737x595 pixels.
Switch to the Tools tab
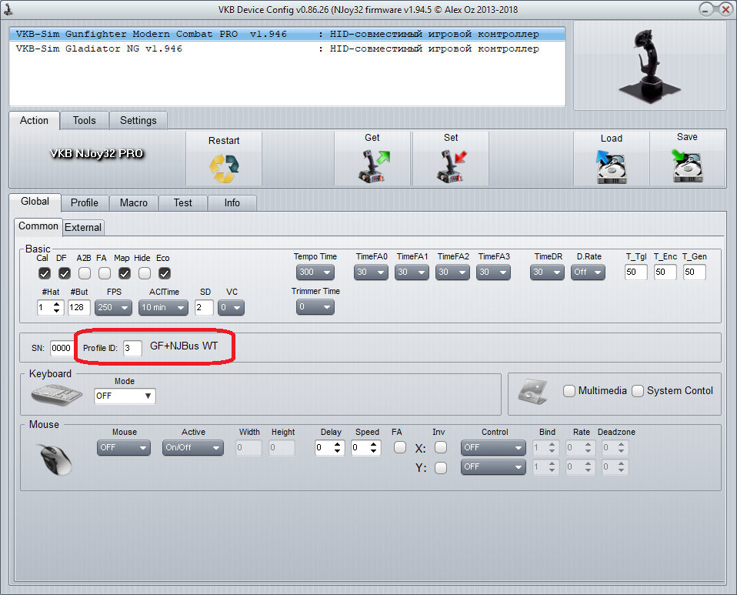point(84,120)
